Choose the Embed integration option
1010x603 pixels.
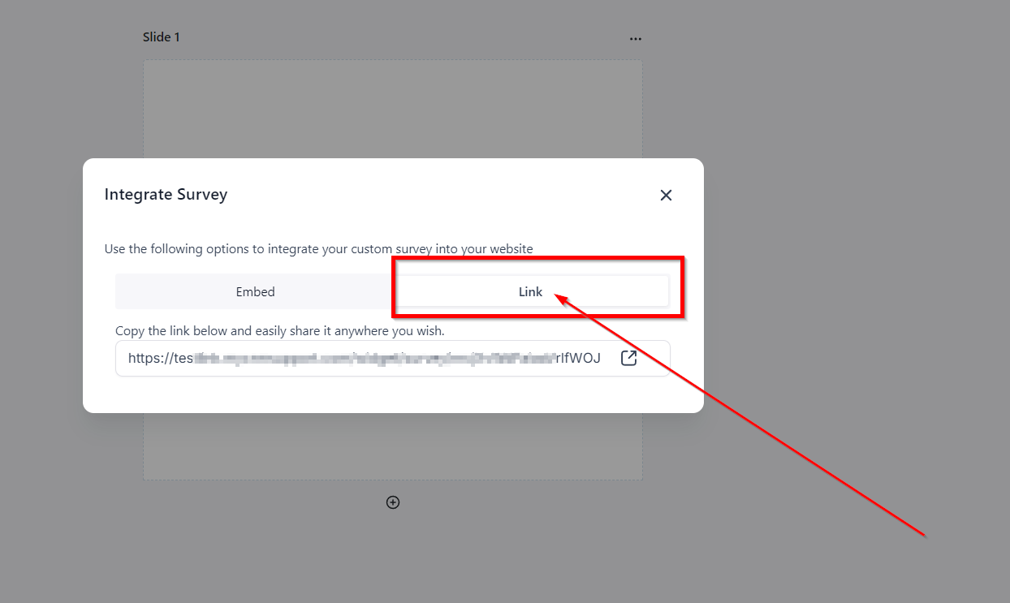255,291
